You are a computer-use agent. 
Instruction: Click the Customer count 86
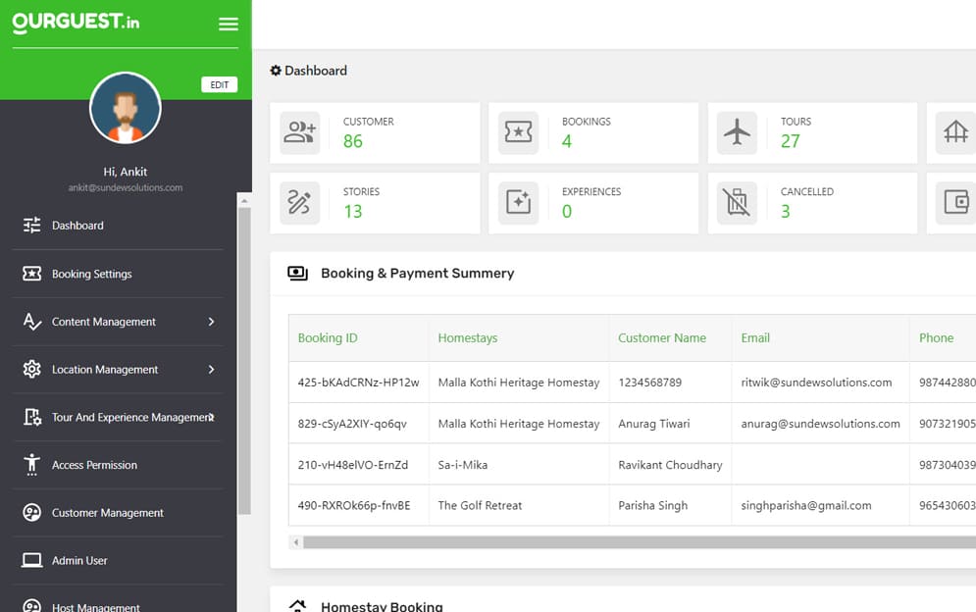[353, 141]
